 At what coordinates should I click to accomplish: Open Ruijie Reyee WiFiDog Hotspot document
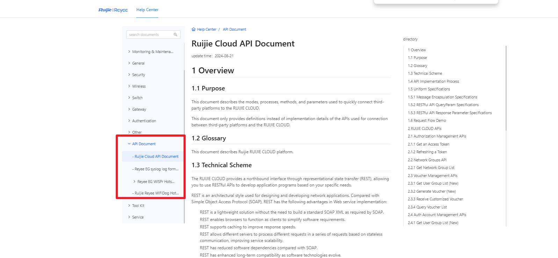(156, 193)
